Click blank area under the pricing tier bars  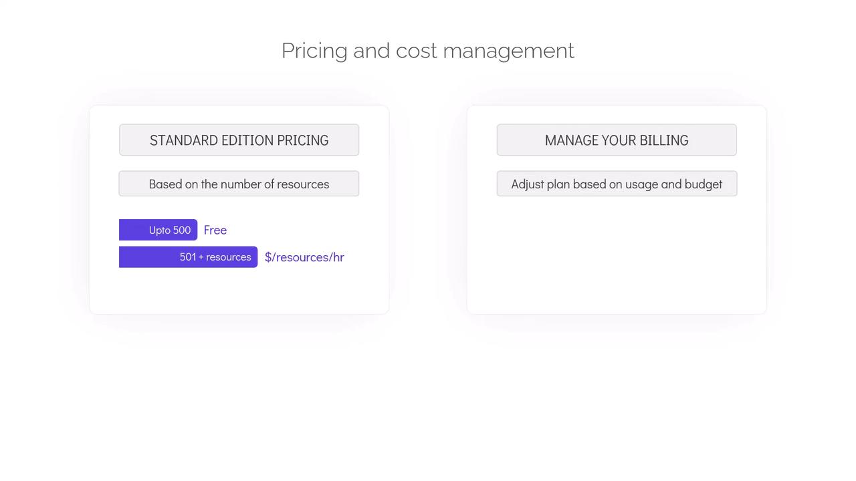(239, 291)
